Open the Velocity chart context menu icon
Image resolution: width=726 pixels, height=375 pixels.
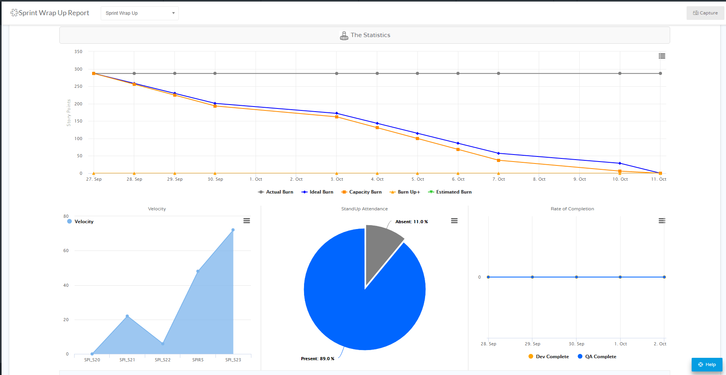coord(246,221)
